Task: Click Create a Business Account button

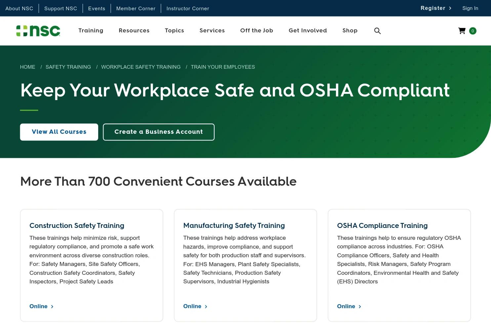Action: (x=159, y=132)
